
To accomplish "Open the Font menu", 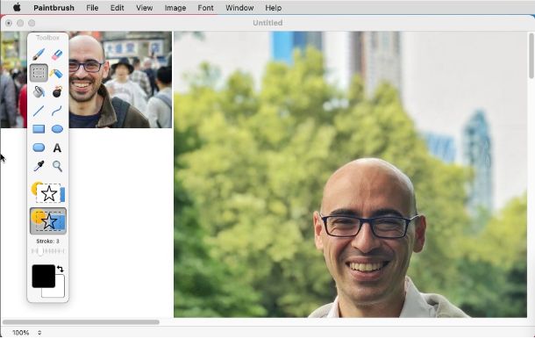I will (205, 8).
